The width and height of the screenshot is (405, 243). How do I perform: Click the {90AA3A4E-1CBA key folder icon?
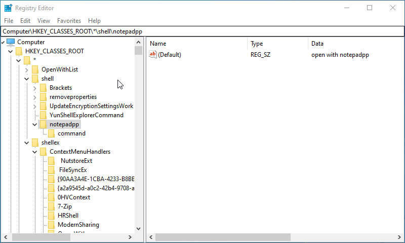point(52,179)
